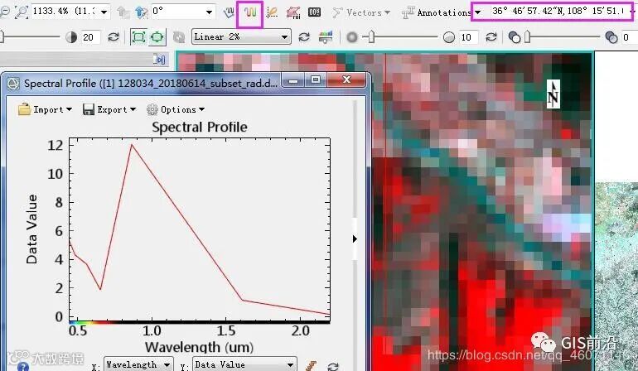Viewport: 638px width, 371px height.
Task: Open the Y axis Data Value dropdown
Action: [x=244, y=364]
